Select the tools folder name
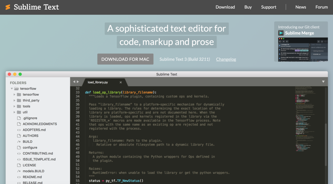333x184 pixels. click(27, 106)
